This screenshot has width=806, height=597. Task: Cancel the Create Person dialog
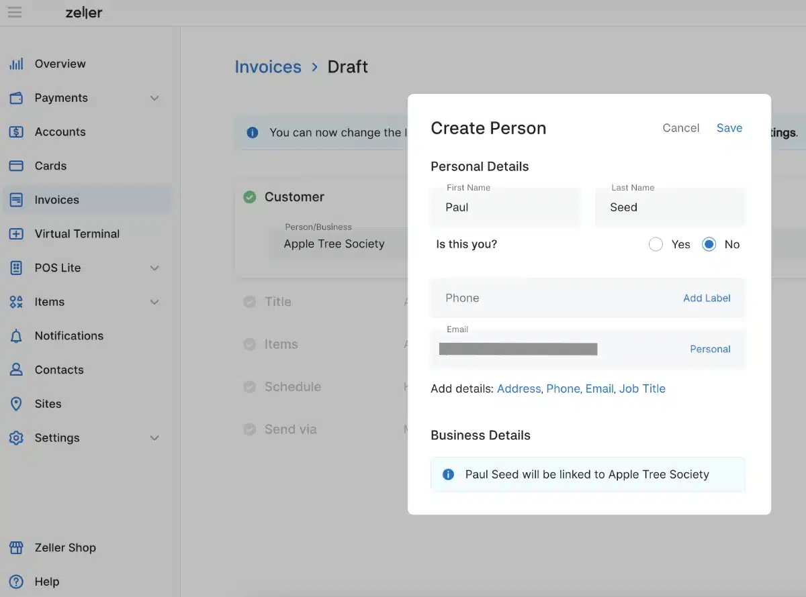681,128
